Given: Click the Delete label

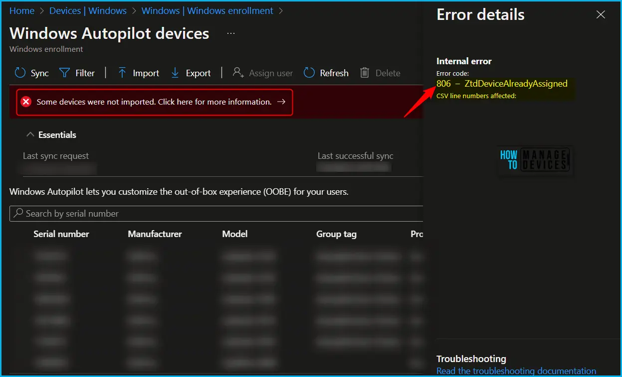Looking at the screenshot, I should [388, 73].
